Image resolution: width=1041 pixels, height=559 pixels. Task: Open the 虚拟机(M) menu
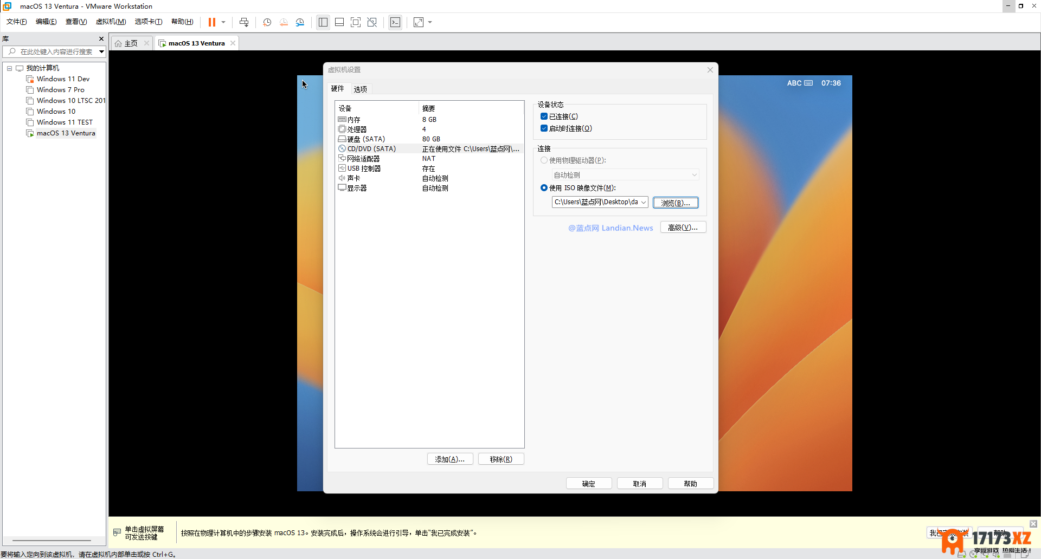pyautogui.click(x=111, y=22)
